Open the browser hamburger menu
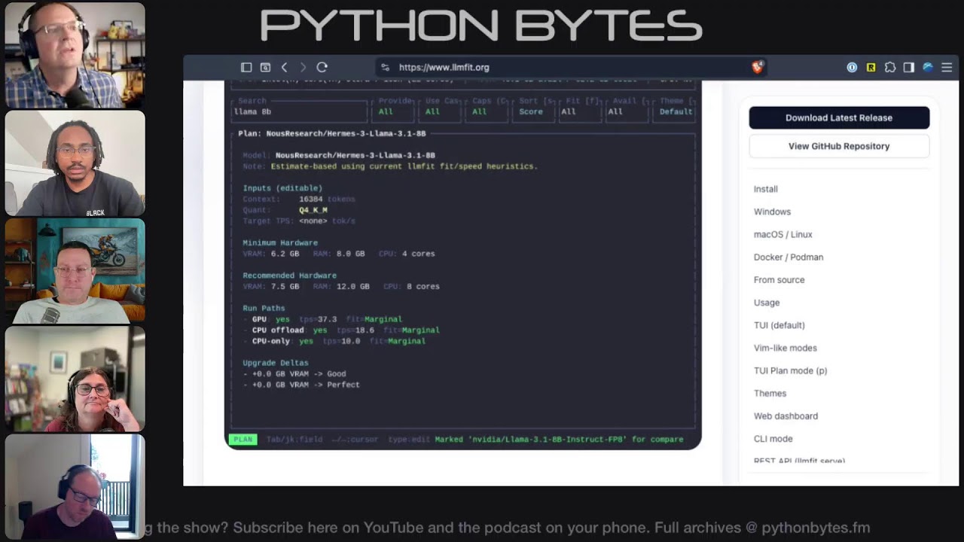Screen dimensions: 964x542 coord(947,67)
